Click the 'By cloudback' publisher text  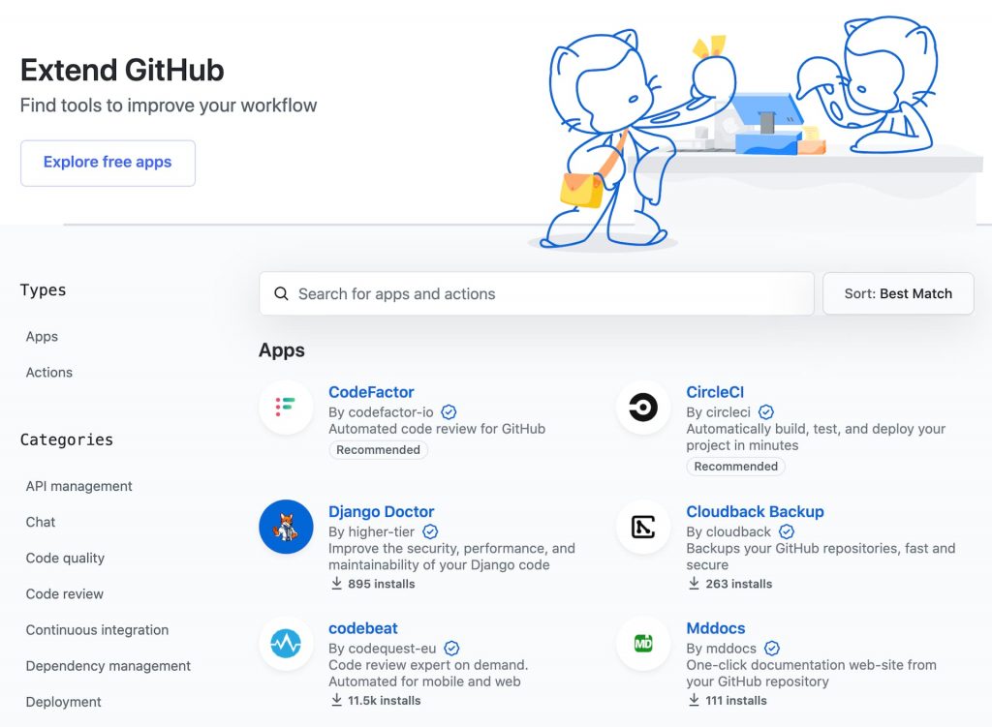point(728,531)
